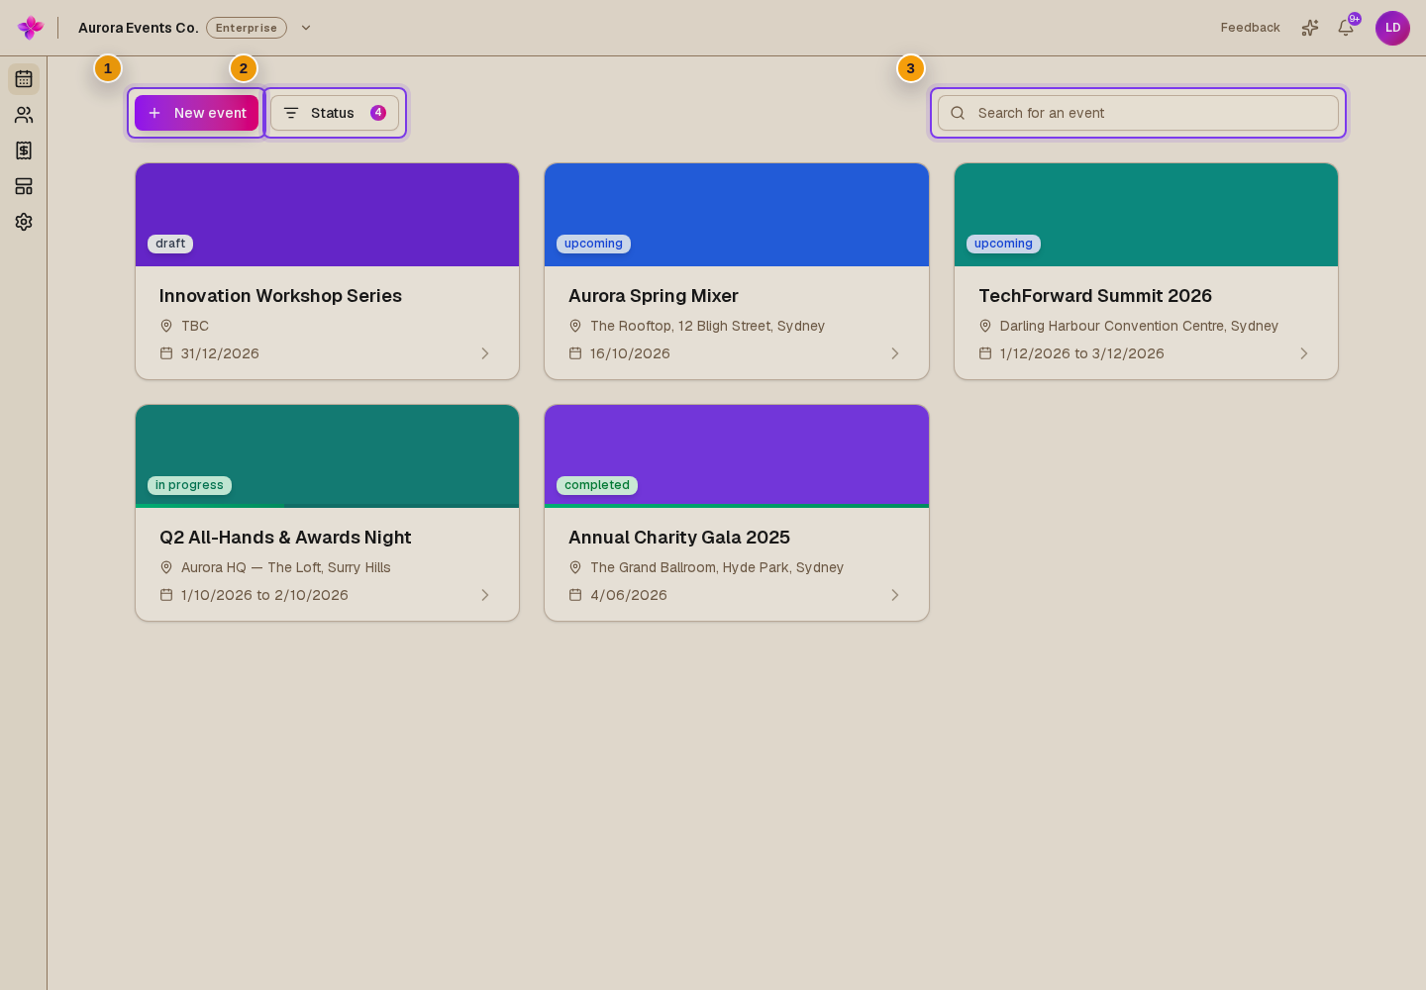Click the Status filter count badge 4
This screenshot has width=1426, height=990.
(x=378, y=113)
